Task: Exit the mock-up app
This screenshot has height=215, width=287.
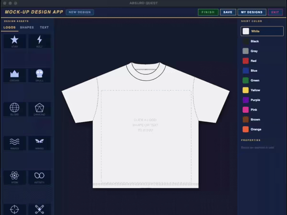Action: (275, 12)
